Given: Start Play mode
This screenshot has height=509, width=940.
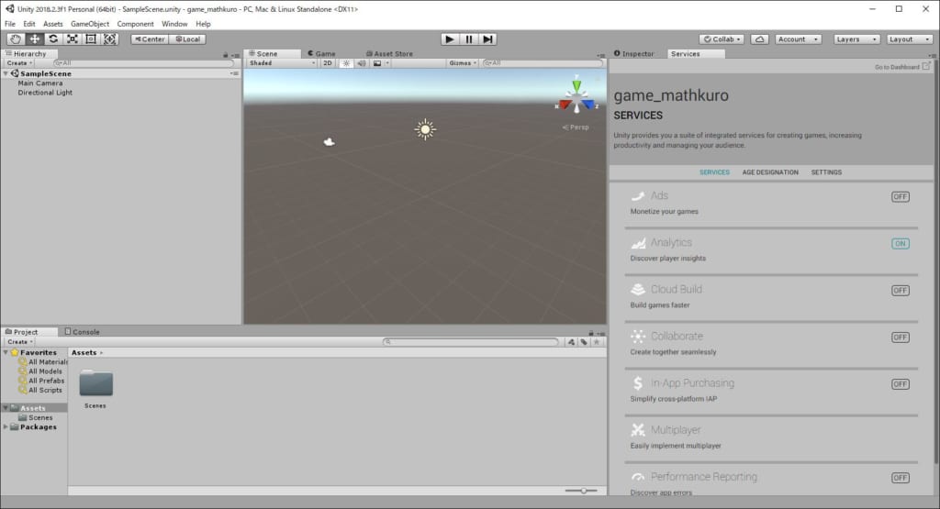Looking at the screenshot, I should tap(450, 39).
